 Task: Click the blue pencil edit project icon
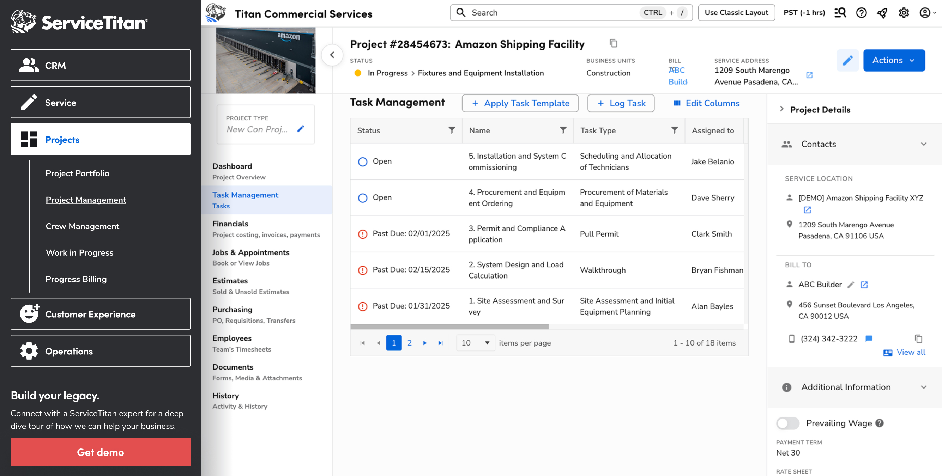tap(847, 60)
